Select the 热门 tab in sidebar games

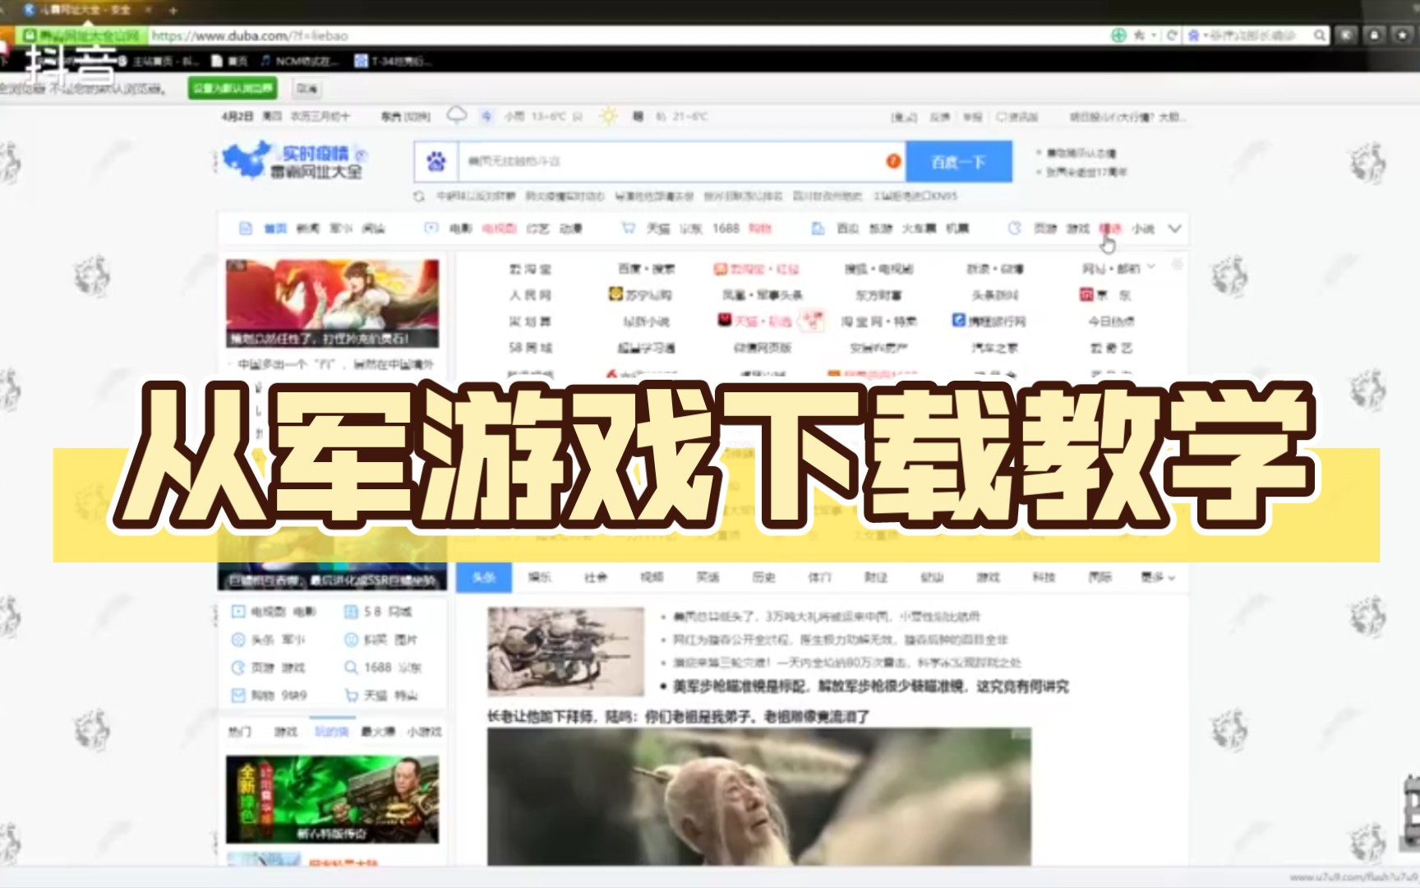point(240,731)
